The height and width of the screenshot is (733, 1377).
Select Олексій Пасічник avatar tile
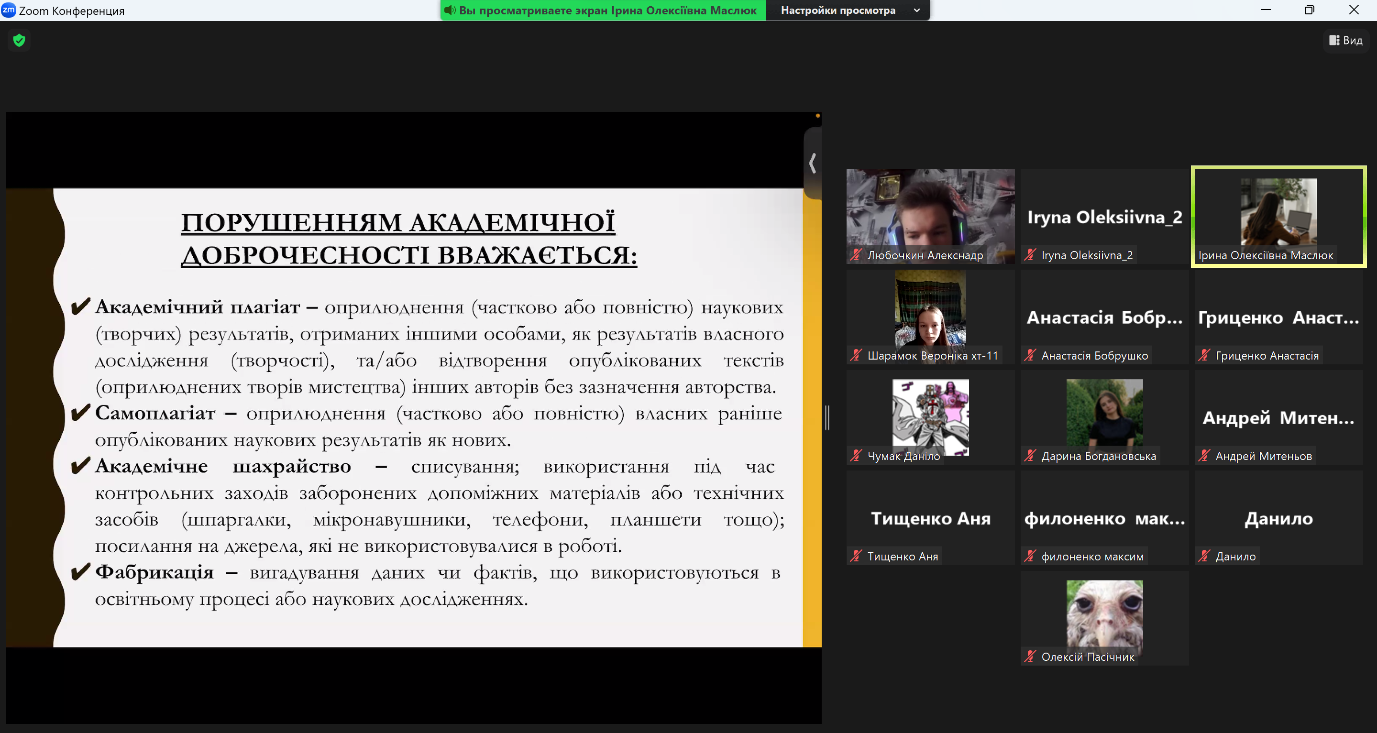tap(1104, 618)
